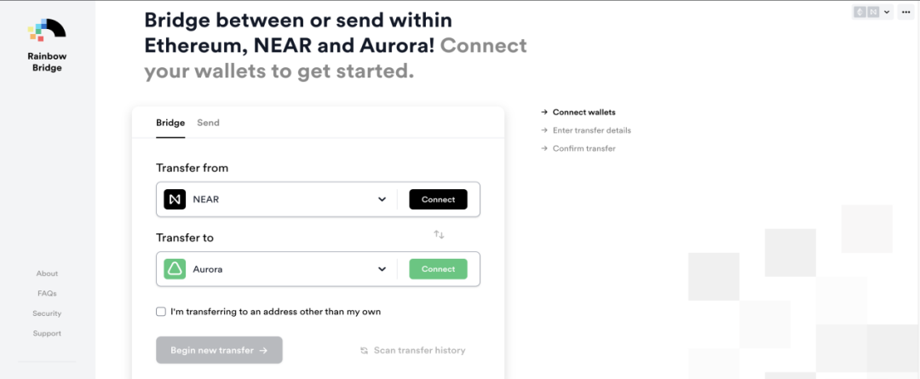Switch to the Send tab
920x379 pixels.
pos(208,123)
